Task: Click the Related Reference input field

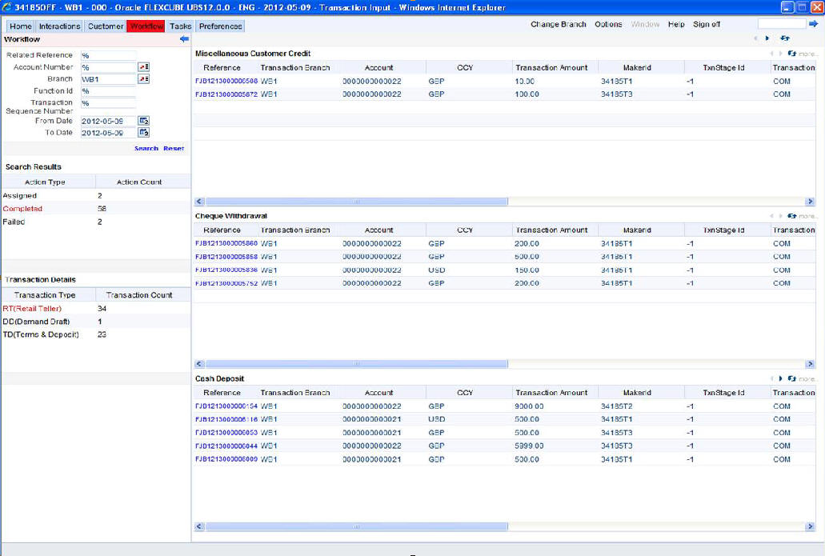Action: 108,55
